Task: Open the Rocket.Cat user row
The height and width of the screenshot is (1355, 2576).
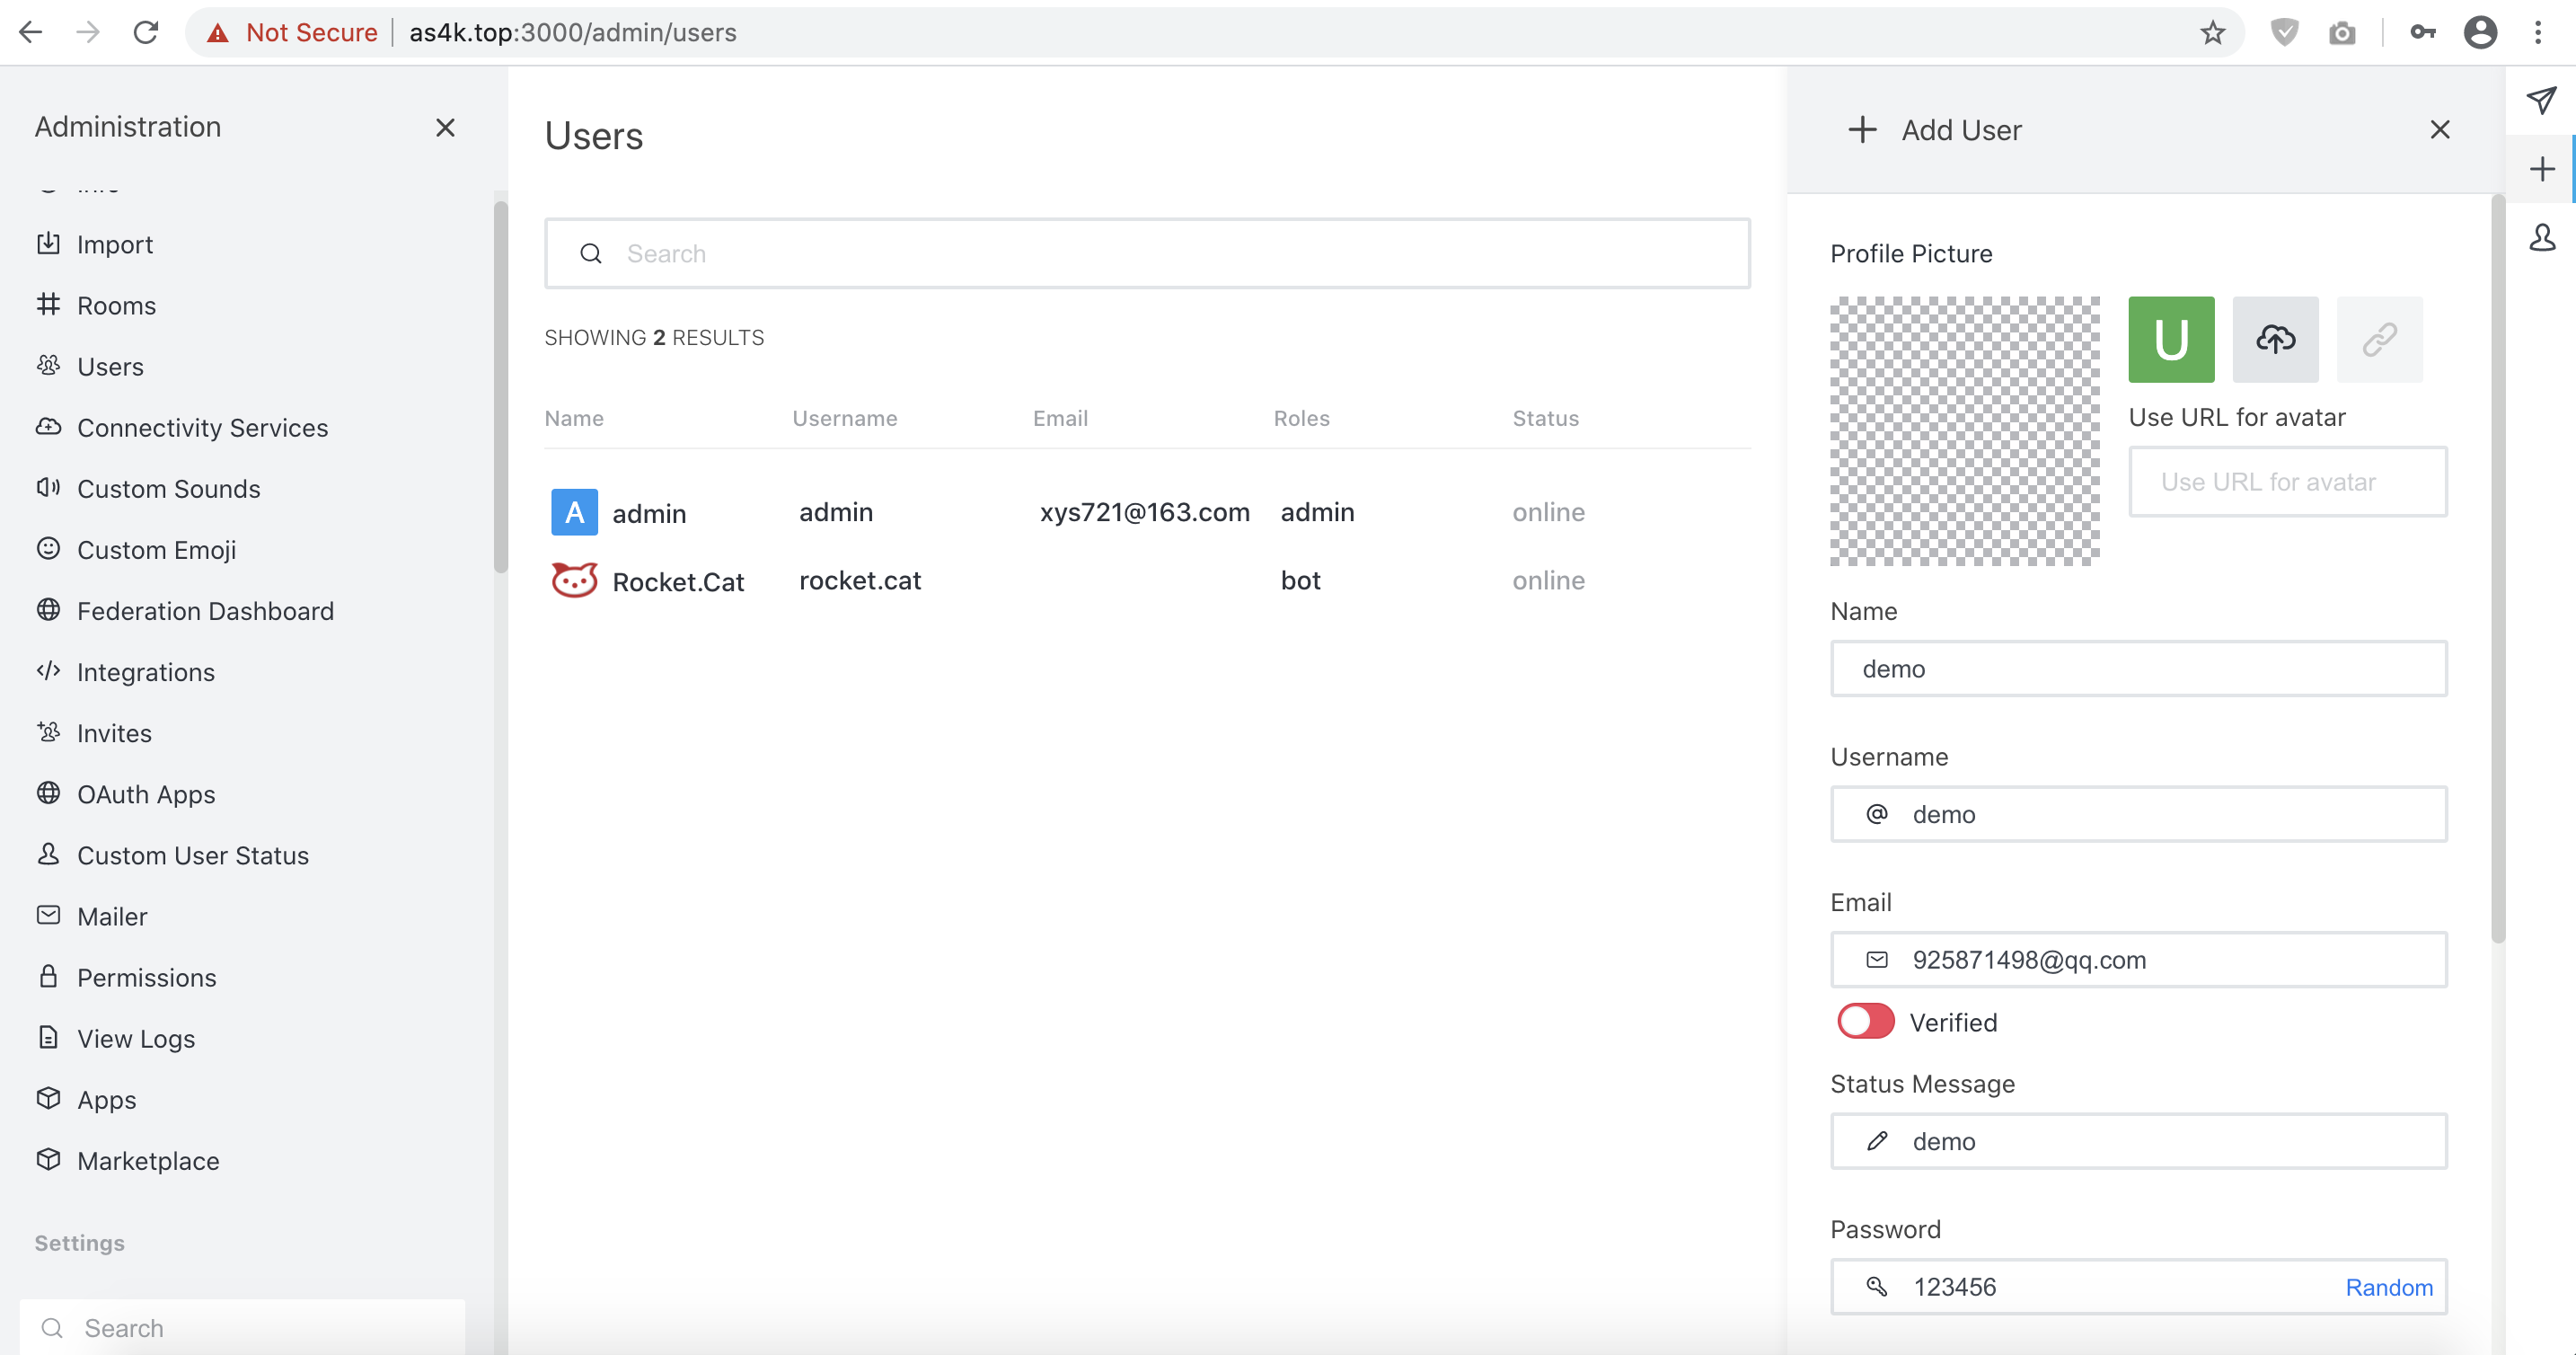Action: (x=1147, y=580)
